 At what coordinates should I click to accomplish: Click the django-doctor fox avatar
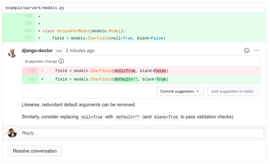[x=12, y=53]
